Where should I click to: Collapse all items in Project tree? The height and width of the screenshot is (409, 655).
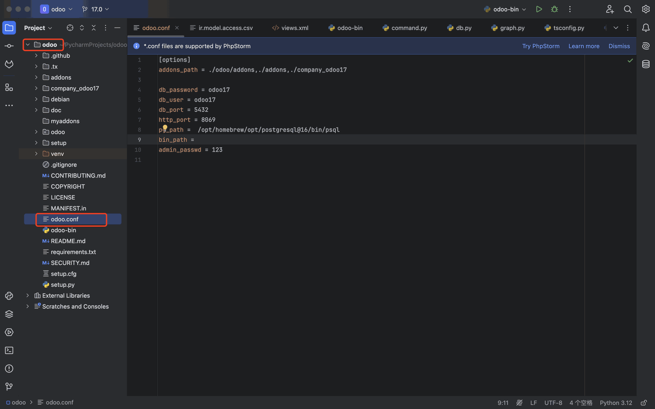pyautogui.click(x=94, y=28)
